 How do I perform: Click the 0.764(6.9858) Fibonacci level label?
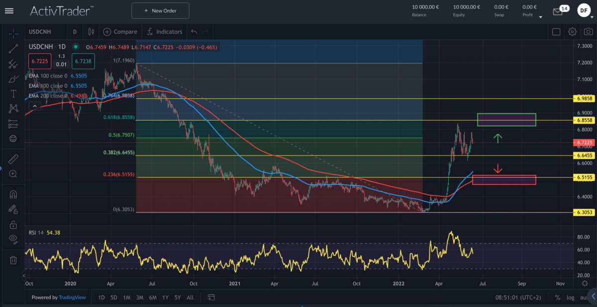(119, 95)
